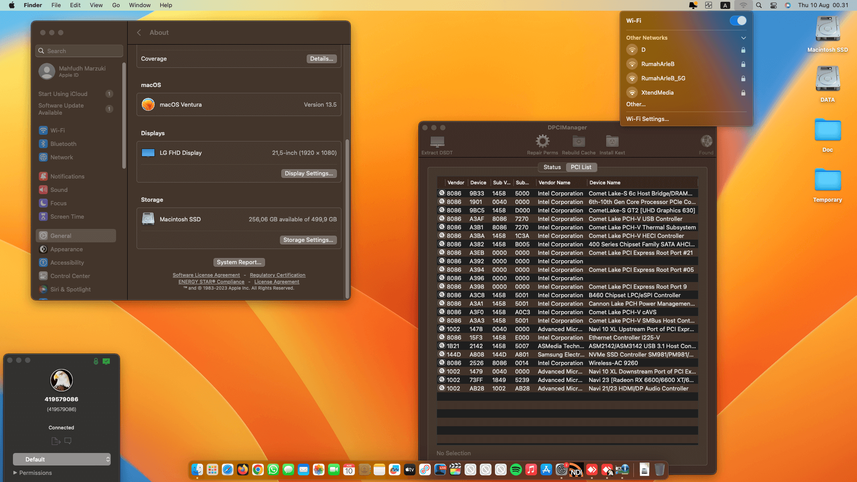Switch to the Status tab in DPCIManager
The height and width of the screenshot is (482, 857).
pyautogui.click(x=552, y=167)
